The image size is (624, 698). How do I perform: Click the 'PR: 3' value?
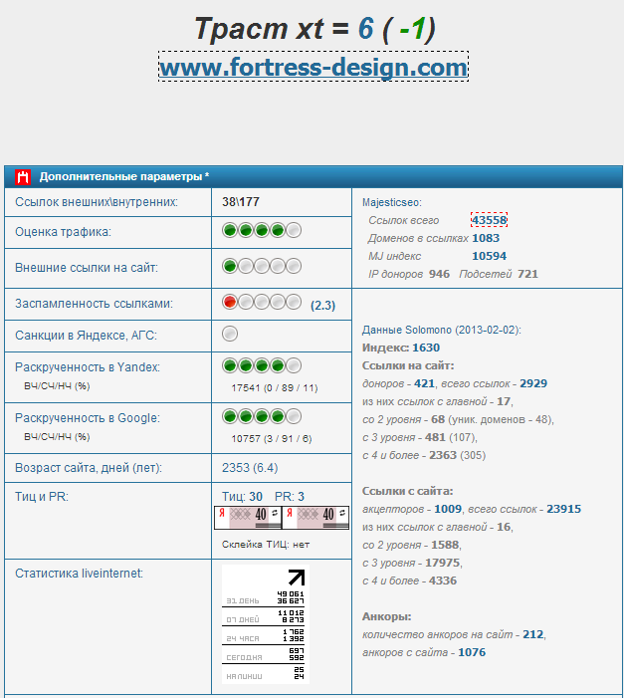(290, 496)
